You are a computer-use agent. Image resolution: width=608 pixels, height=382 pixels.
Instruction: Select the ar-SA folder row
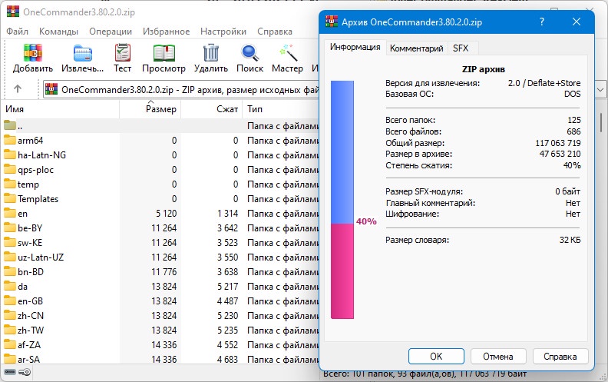[x=160, y=359]
